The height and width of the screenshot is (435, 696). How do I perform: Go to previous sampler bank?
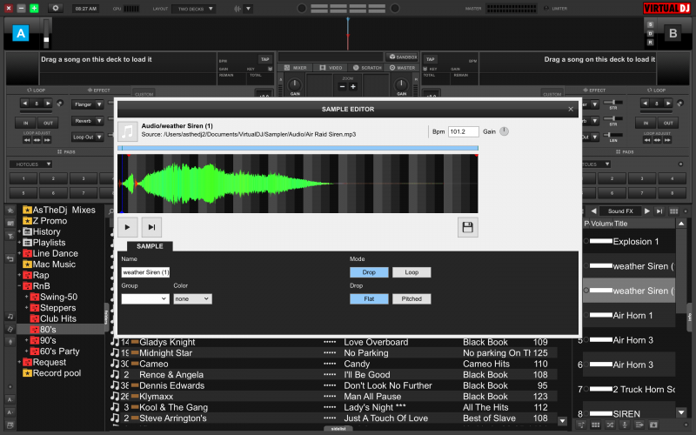593,211
